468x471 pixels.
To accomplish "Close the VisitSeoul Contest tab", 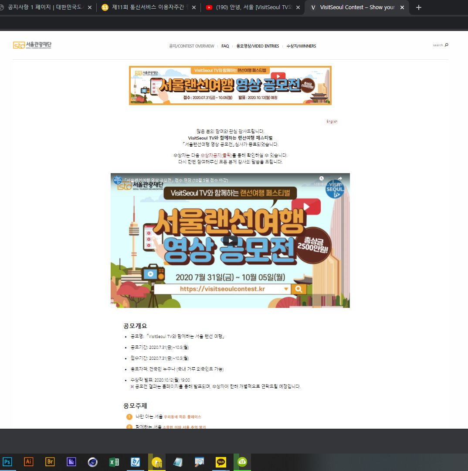I will tap(402, 7).
